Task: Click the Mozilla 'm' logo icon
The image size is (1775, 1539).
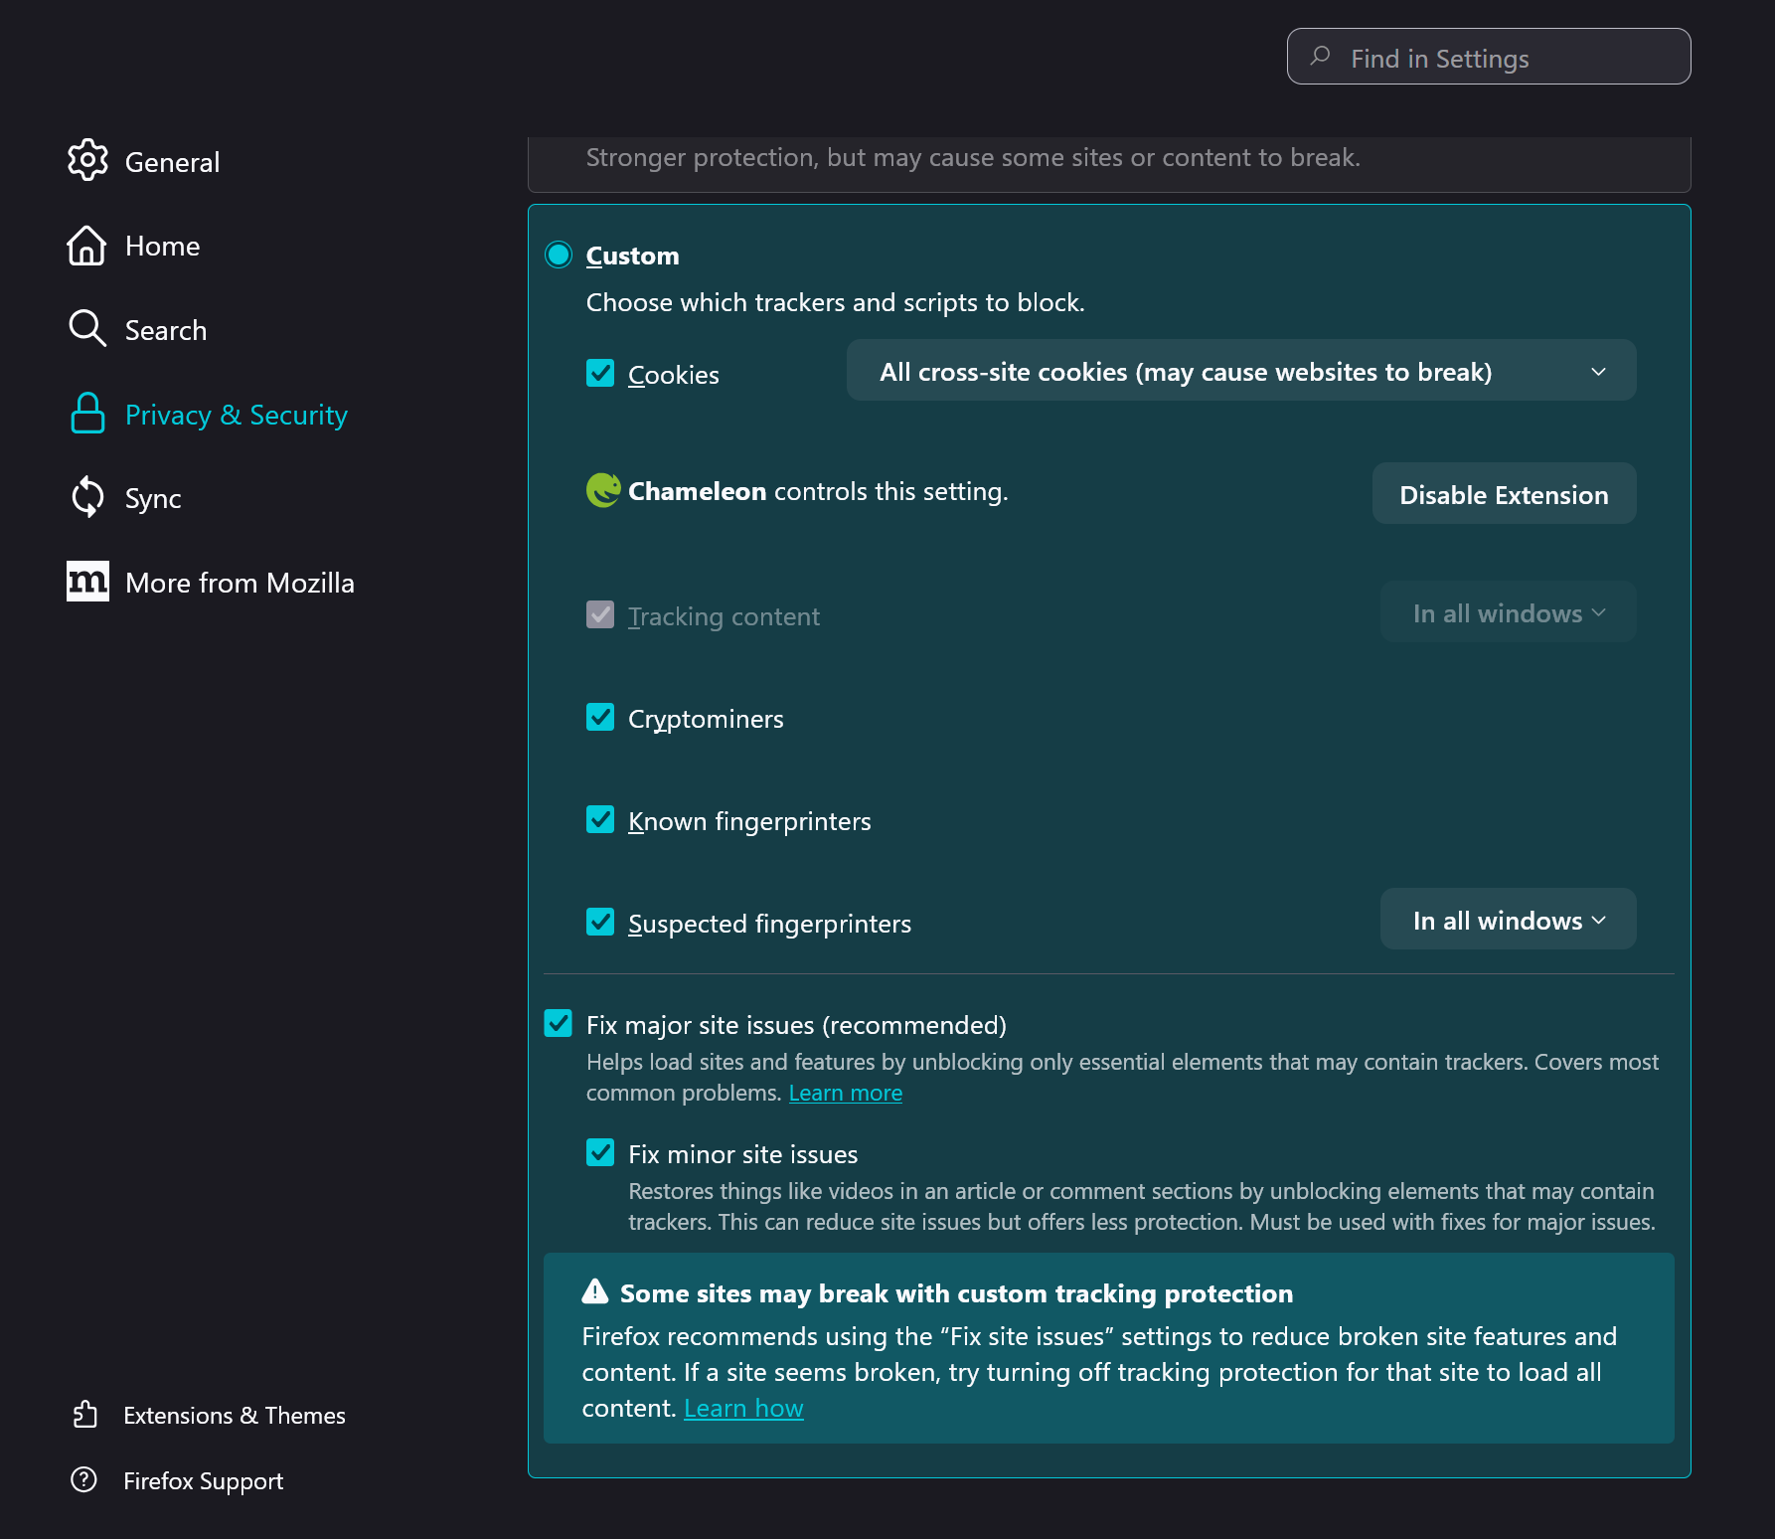Action: (x=87, y=582)
